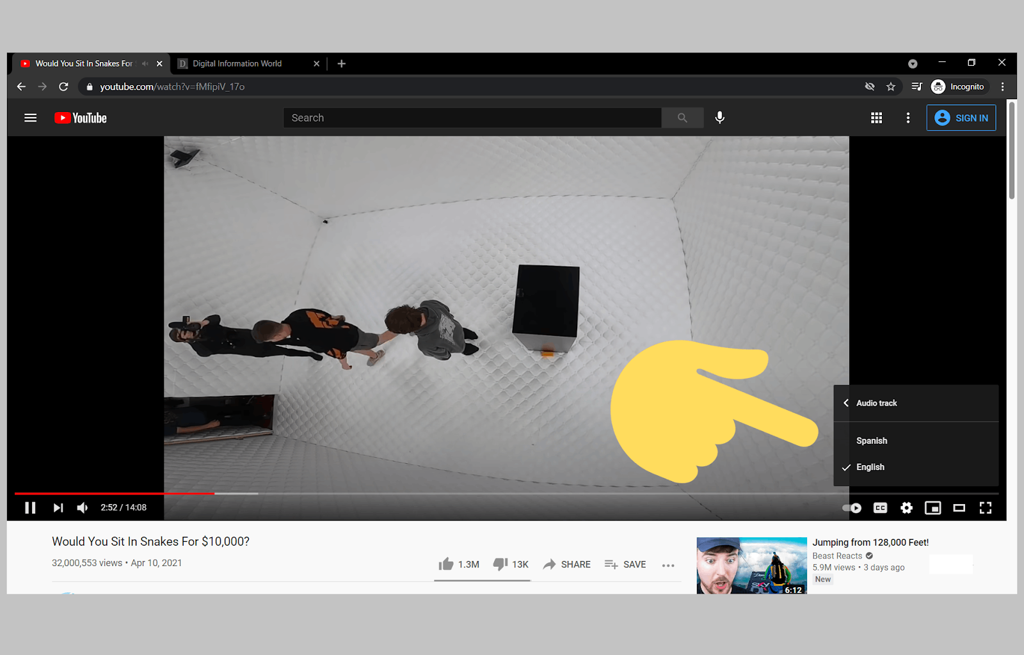This screenshot has height=655, width=1024.
Task: Open the YouTube navigation hamburger menu
Action: [x=30, y=118]
